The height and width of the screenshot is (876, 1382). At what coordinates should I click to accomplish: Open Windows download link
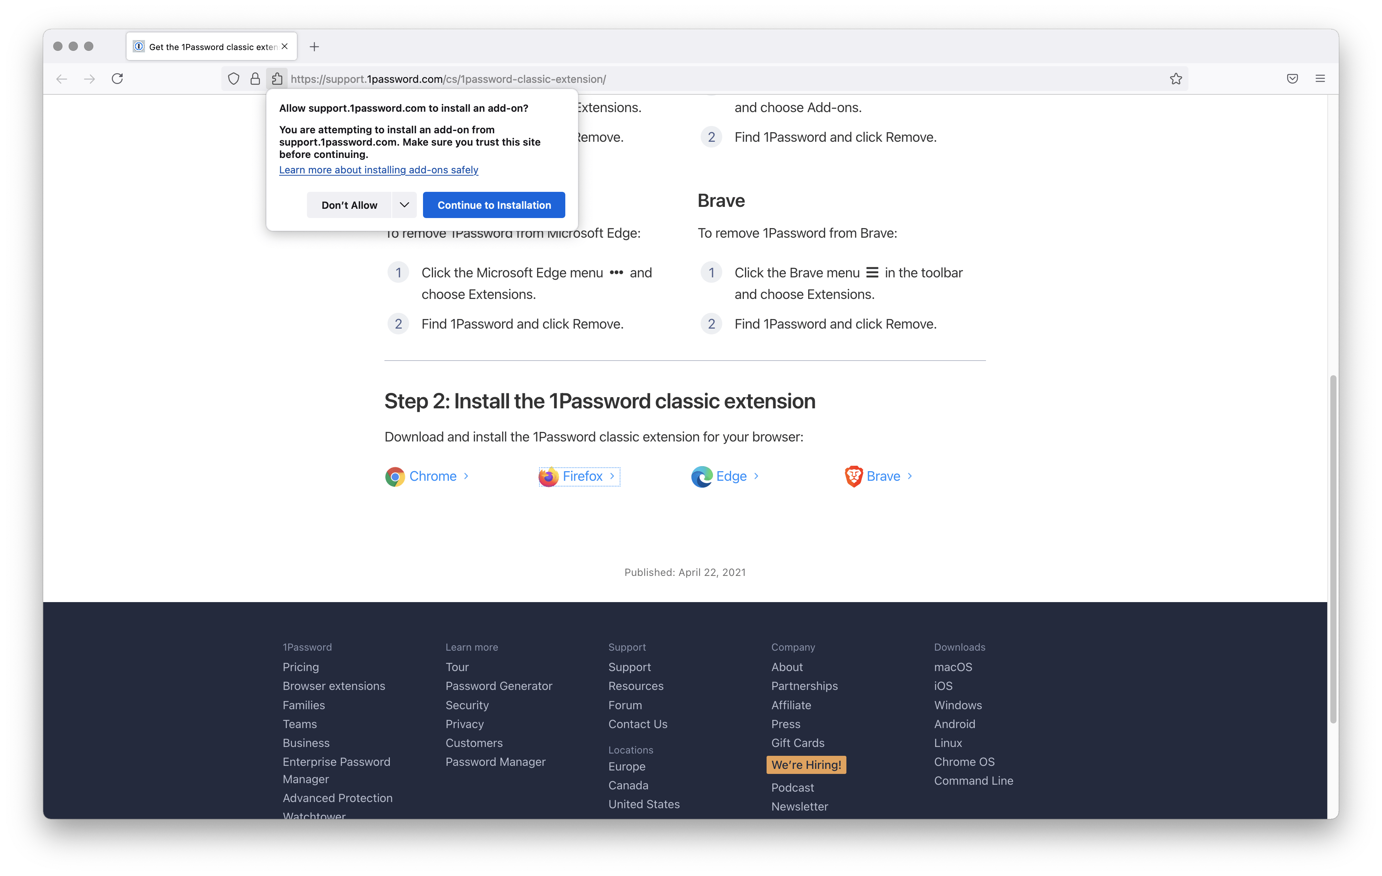pos(958,705)
